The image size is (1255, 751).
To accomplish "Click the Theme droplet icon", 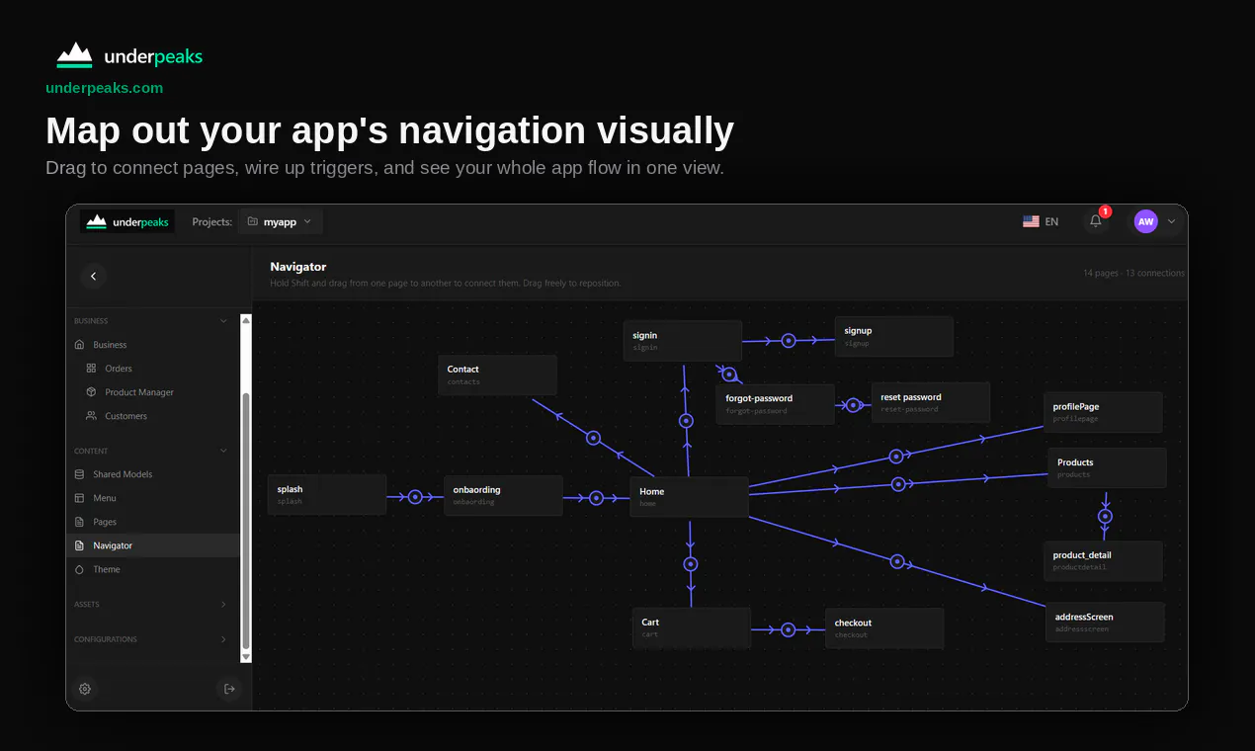I will (79, 569).
